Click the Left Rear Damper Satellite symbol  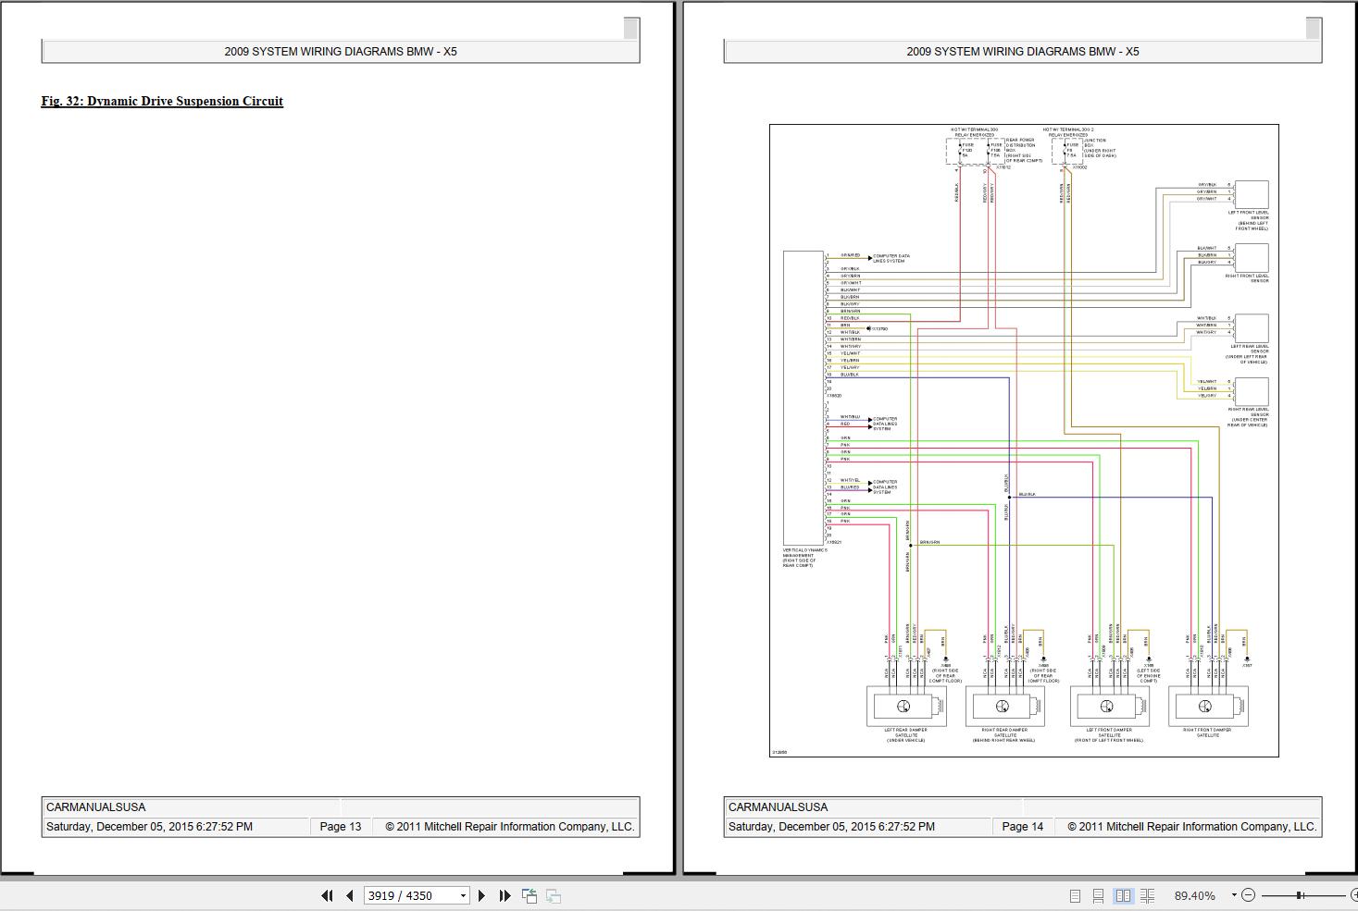click(x=906, y=707)
